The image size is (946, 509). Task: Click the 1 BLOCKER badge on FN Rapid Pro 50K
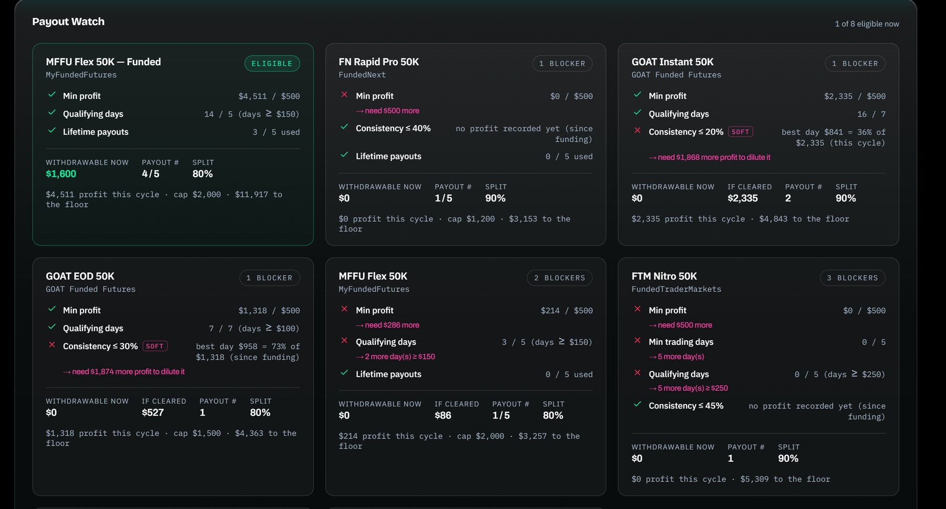pos(562,64)
